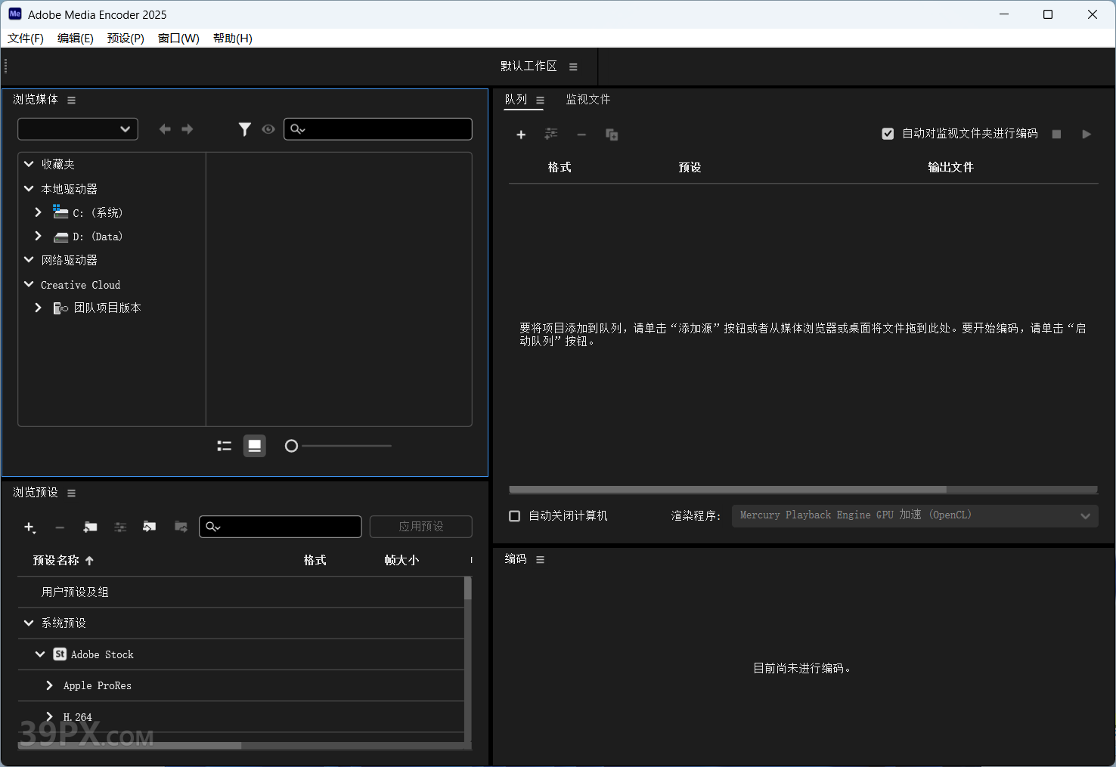Click the stop queue button

point(1056,135)
